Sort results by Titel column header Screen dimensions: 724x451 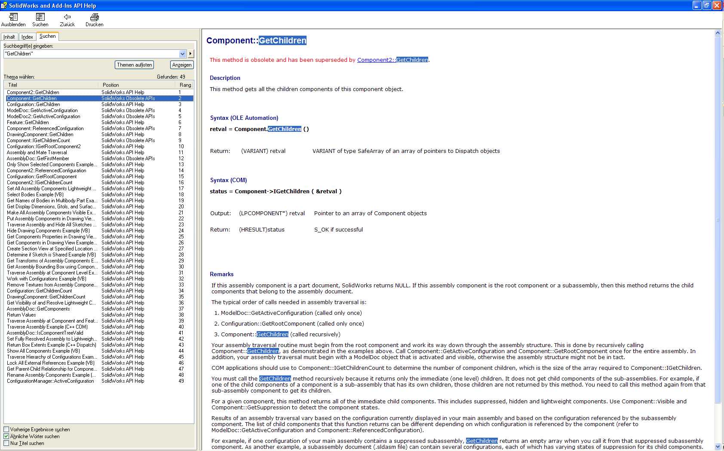click(51, 85)
